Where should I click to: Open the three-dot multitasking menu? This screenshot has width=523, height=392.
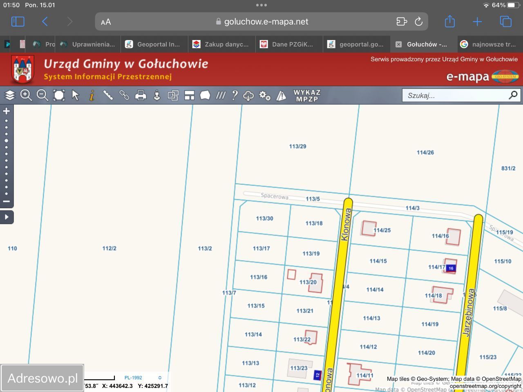click(261, 5)
